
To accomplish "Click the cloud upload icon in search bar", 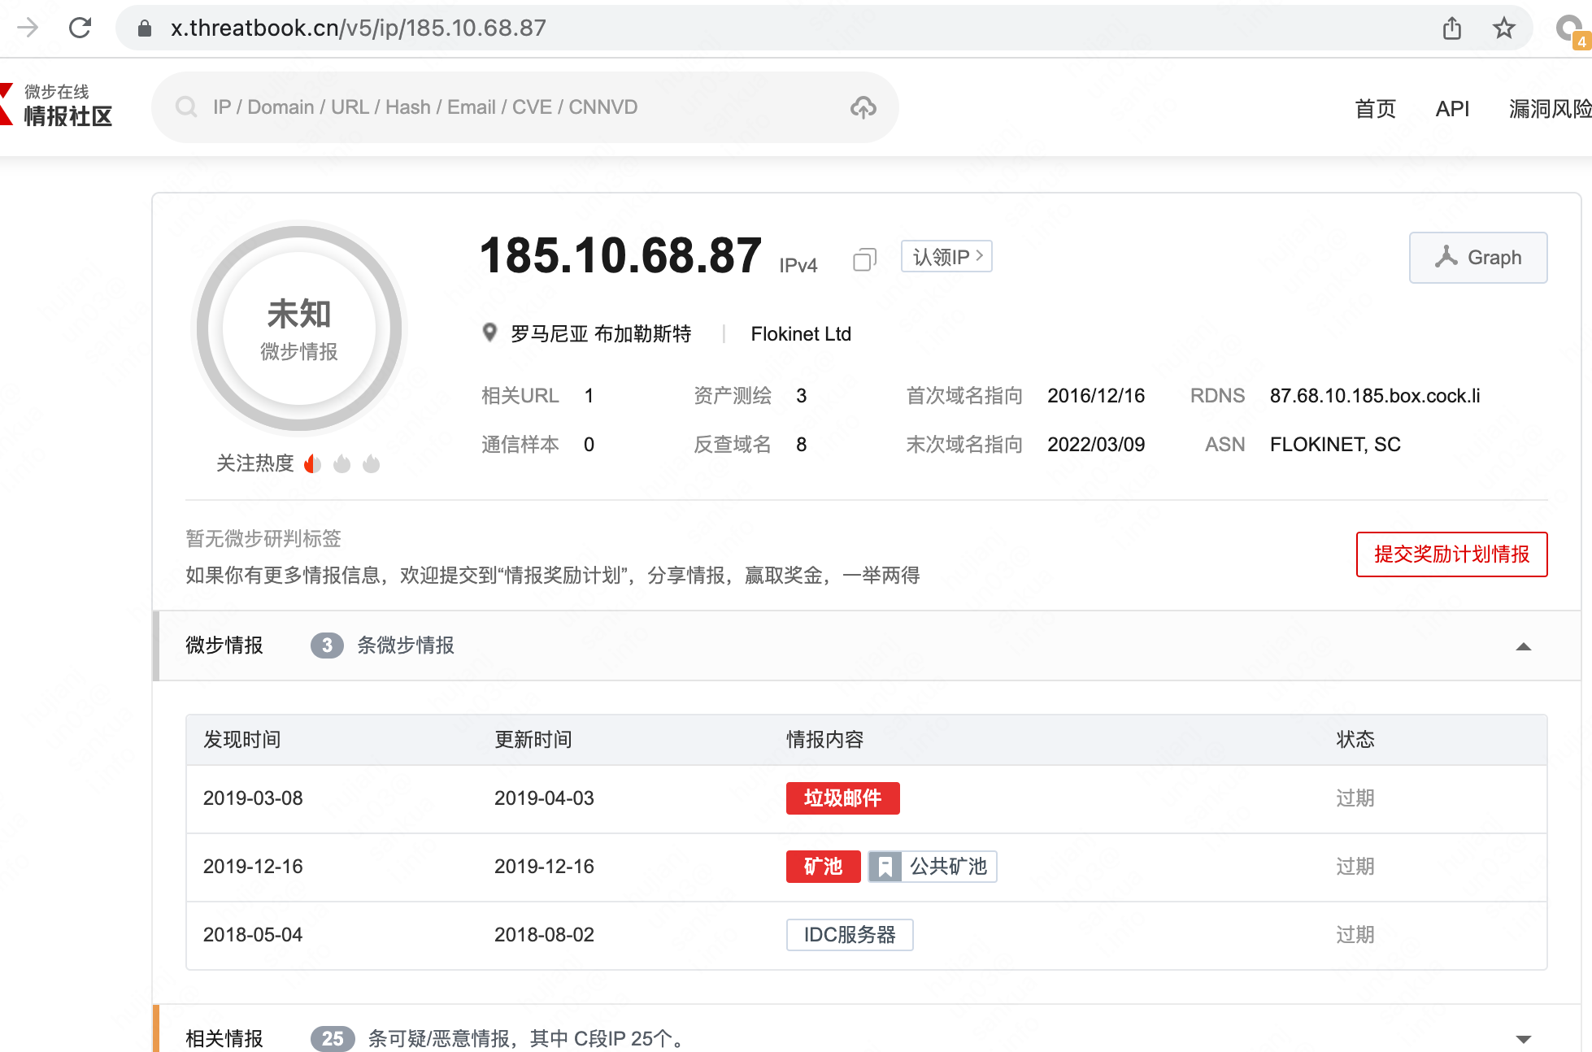I will pos(863,107).
